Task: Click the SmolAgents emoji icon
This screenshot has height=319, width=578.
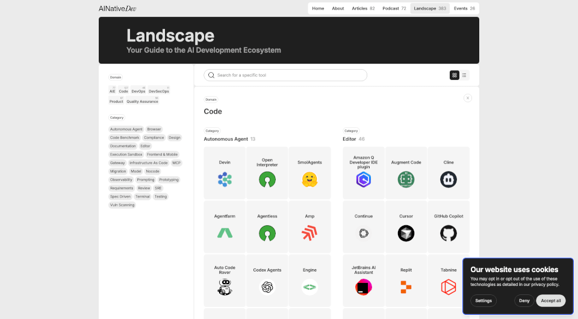Action: tap(309, 179)
